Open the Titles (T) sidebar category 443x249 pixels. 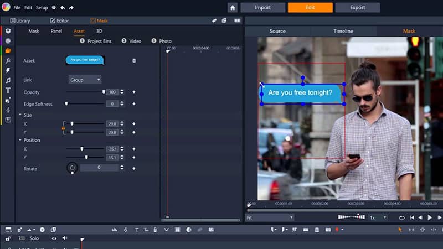coord(8,90)
